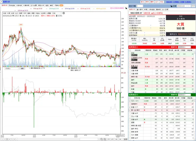Viewport: 196px width, 141px height.
Task: Click the bottom search input field
Action: (89, 139)
